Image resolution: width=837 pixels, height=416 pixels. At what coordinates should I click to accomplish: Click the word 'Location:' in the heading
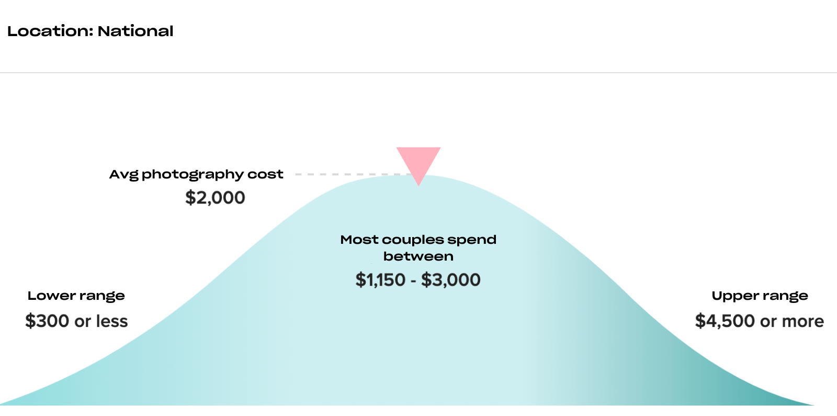(x=50, y=31)
